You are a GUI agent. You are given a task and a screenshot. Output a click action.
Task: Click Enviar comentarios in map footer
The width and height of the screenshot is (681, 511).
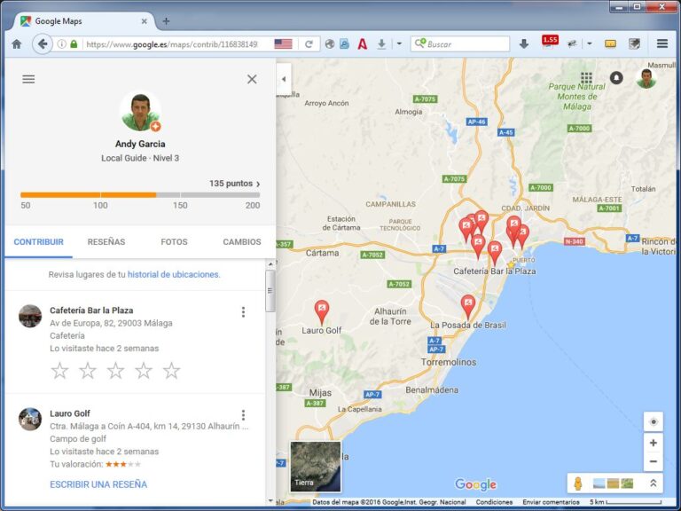click(x=551, y=502)
